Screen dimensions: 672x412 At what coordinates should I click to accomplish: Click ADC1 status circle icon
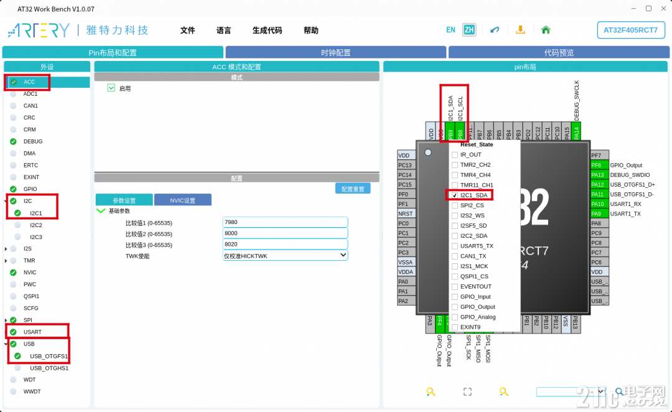coord(13,94)
